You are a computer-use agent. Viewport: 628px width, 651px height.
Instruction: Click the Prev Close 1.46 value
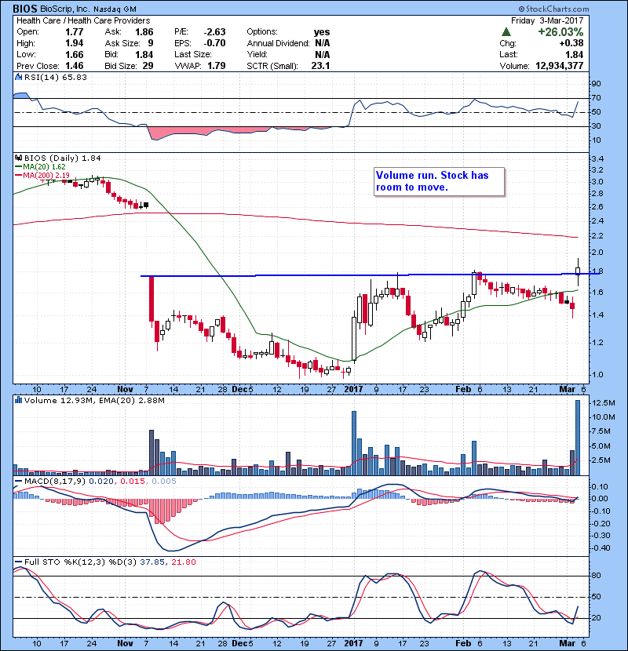tap(75, 66)
